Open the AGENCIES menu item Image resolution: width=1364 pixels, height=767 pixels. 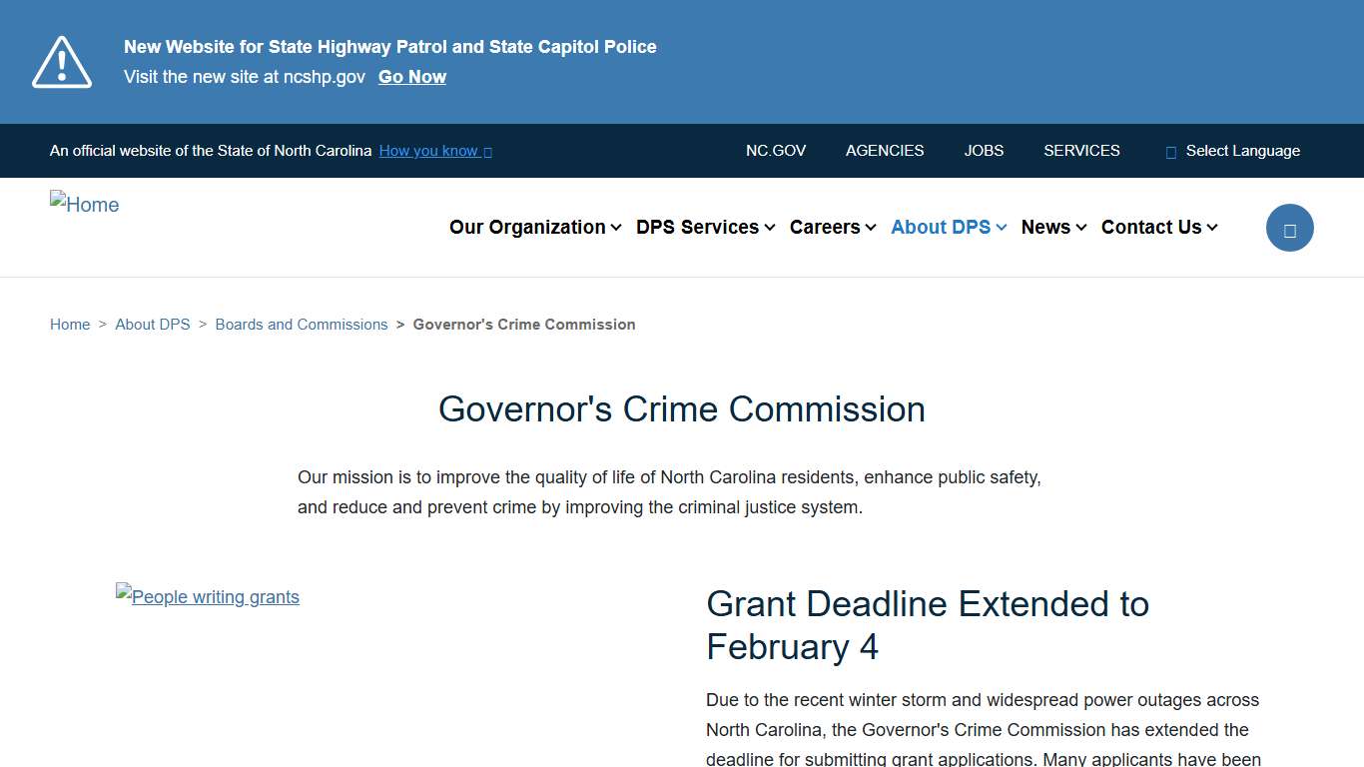[885, 151]
